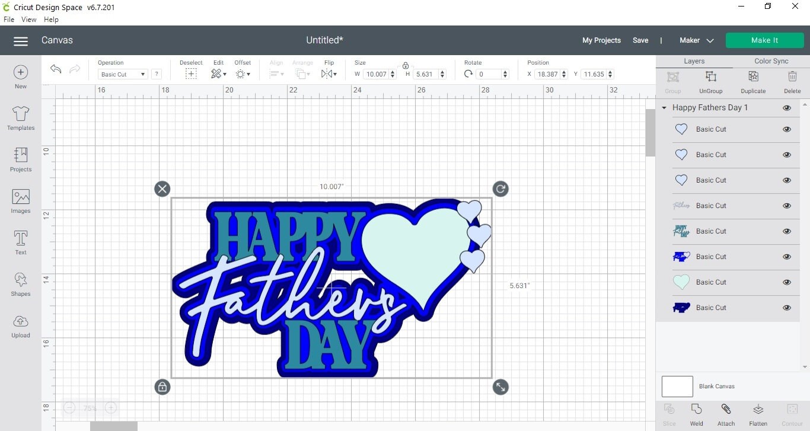Click the Group icon
The image size is (810, 431).
pos(673,77)
